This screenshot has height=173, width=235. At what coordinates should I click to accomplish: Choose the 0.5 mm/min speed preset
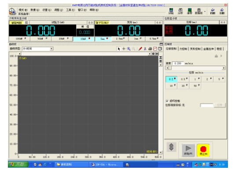tap(184, 79)
